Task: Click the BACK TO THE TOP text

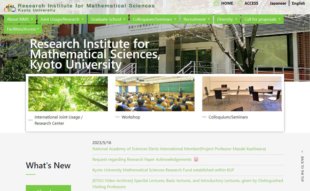Action: [x=302, y=169]
